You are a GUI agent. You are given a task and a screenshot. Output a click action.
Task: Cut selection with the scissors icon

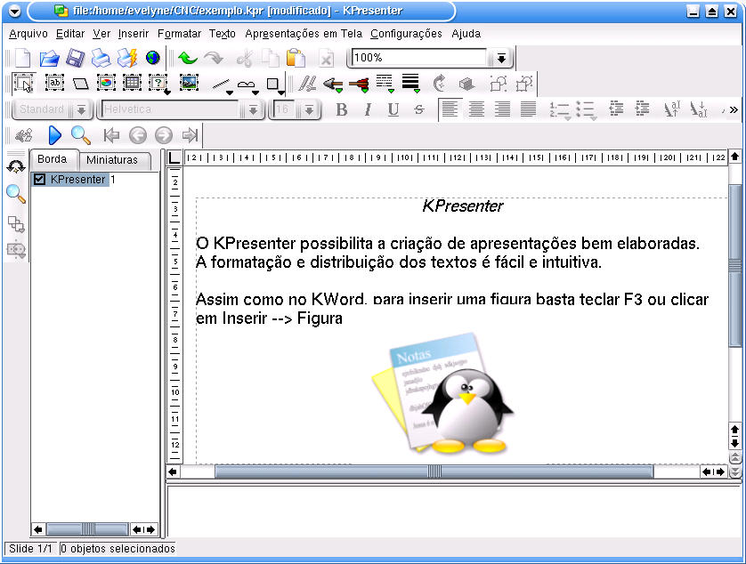click(x=245, y=59)
